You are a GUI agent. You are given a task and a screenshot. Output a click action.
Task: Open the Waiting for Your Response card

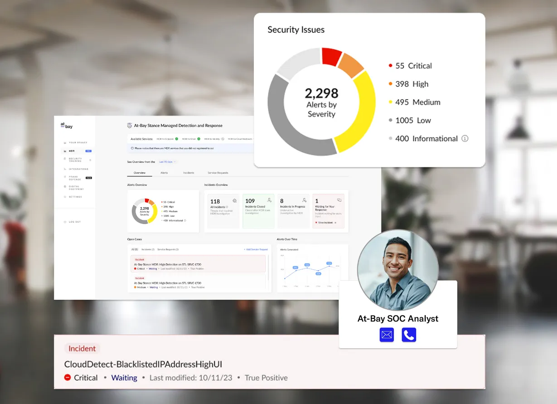pyautogui.click(x=329, y=211)
